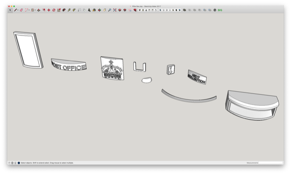
Task: Switch to Iso standard view
Action: point(140,10)
